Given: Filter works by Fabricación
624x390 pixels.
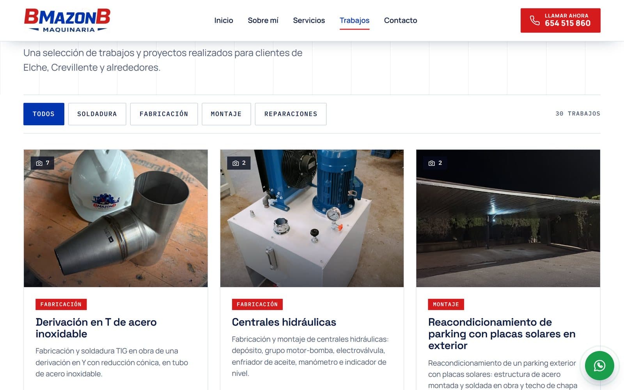Looking at the screenshot, I should 164,114.
